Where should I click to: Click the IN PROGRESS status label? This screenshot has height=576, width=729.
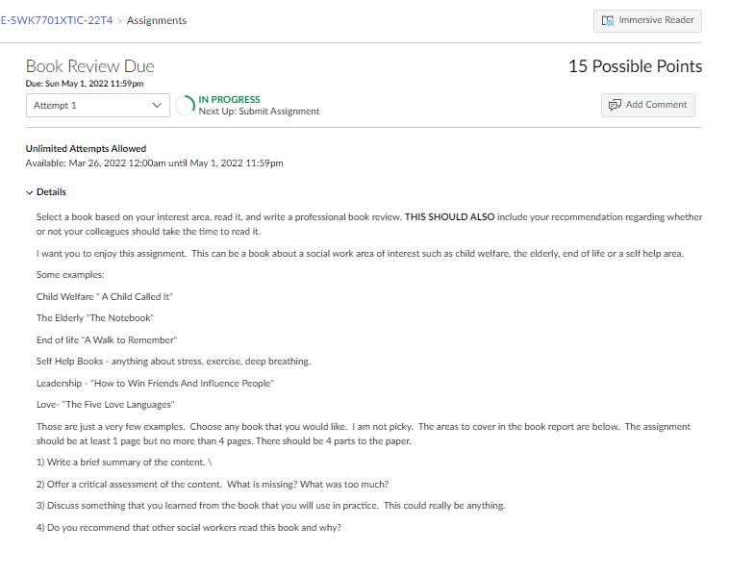pyautogui.click(x=229, y=99)
